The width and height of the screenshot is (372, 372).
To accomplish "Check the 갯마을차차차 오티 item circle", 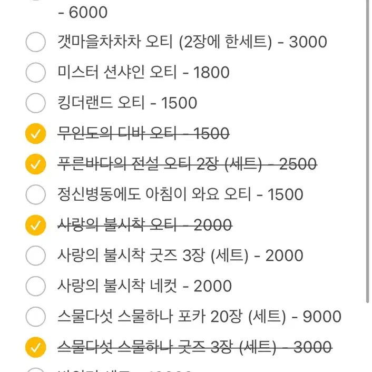I will coord(36,42).
